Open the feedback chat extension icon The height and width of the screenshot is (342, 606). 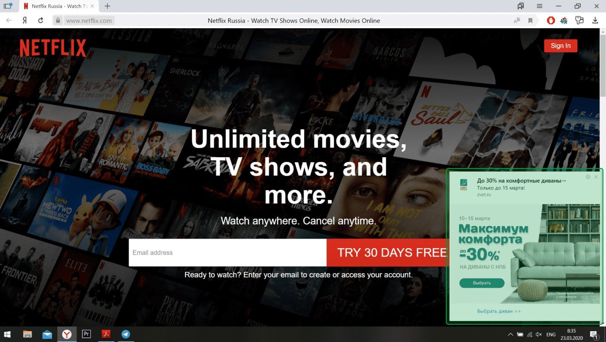tap(579, 20)
